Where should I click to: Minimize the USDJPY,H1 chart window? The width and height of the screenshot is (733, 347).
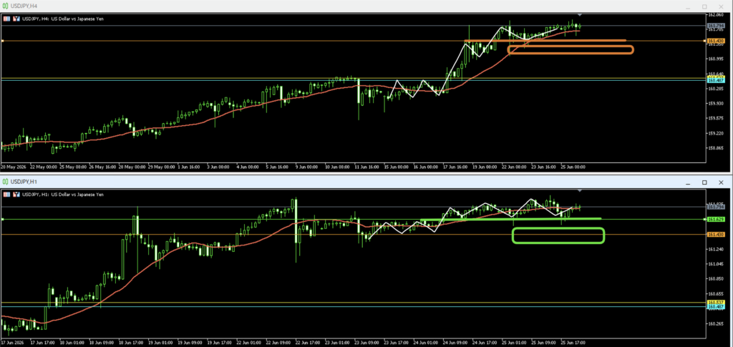tap(688, 182)
